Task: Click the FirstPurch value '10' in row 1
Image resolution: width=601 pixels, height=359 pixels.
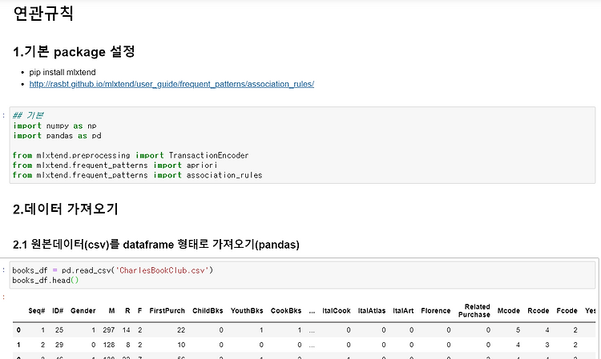Action: coord(181,345)
